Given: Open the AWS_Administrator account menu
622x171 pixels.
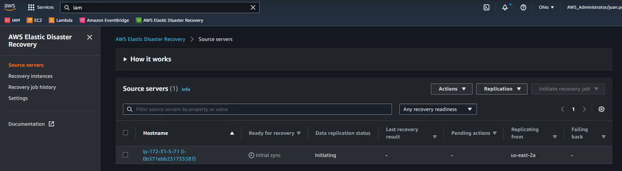Looking at the screenshot, I should pyautogui.click(x=594, y=7).
